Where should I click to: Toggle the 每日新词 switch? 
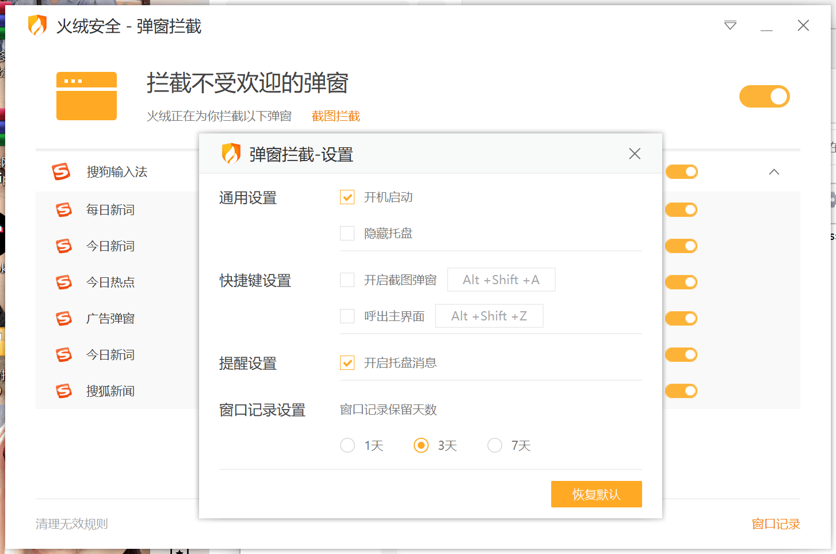682,210
